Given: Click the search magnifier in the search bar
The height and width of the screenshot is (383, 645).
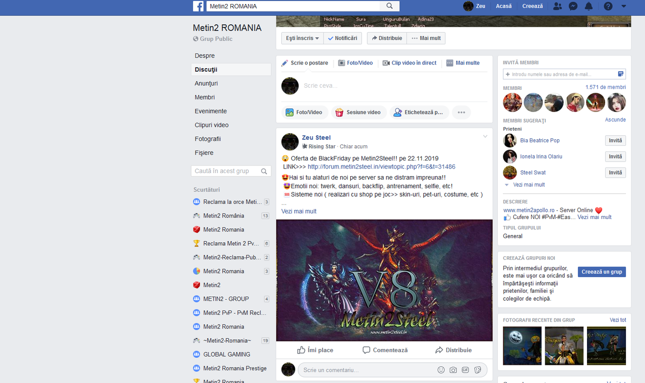Looking at the screenshot, I should 389,6.
